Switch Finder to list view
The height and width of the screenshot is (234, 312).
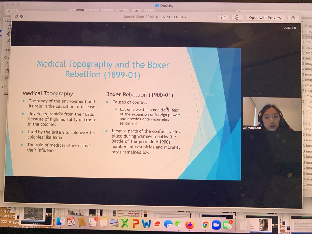tap(80, 11)
